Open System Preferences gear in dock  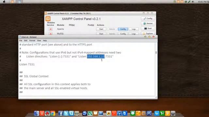coord(173,113)
